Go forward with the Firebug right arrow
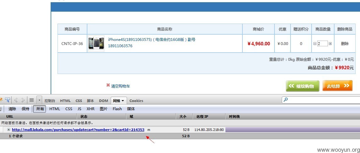 23,100
